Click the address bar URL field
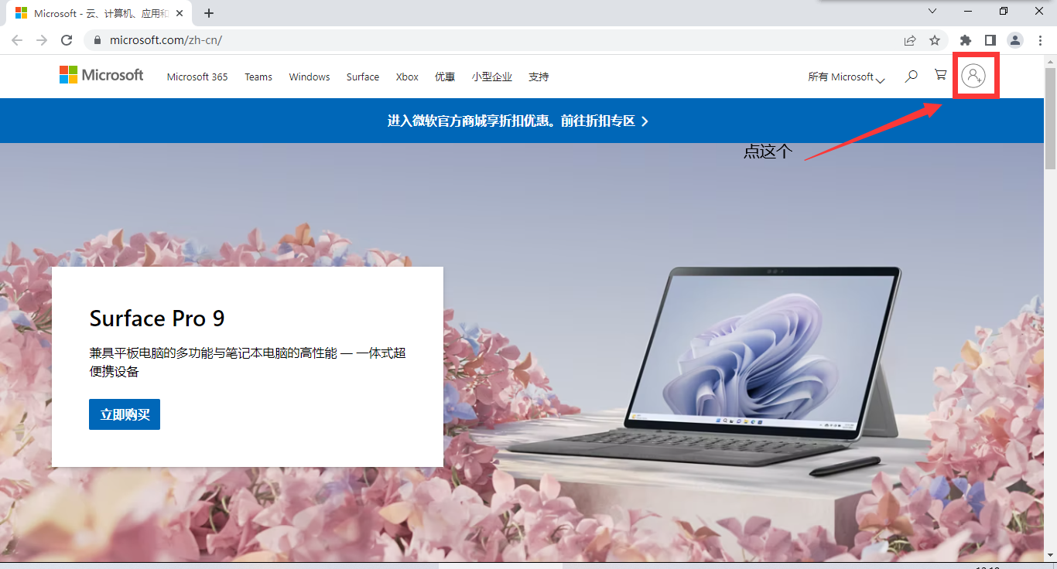The image size is (1057, 569). [495, 40]
